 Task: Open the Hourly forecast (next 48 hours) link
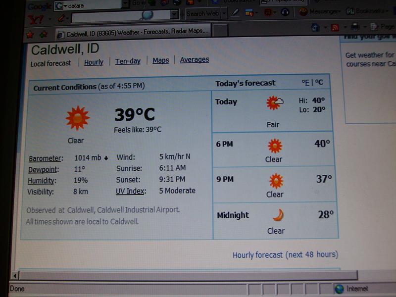[285, 255]
